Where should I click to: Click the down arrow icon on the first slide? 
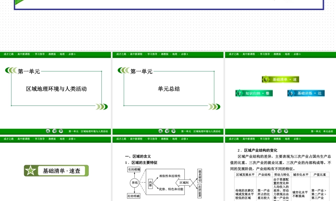(54, 131)
